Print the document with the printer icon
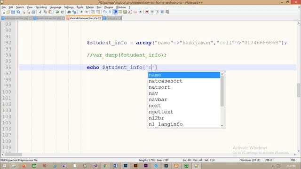The width and height of the screenshot is (301, 169). click(x=33, y=12)
